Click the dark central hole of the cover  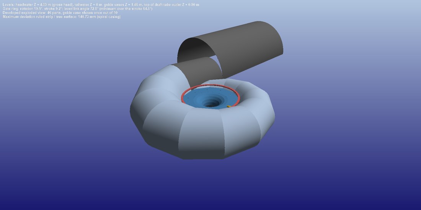pyautogui.click(x=211, y=105)
